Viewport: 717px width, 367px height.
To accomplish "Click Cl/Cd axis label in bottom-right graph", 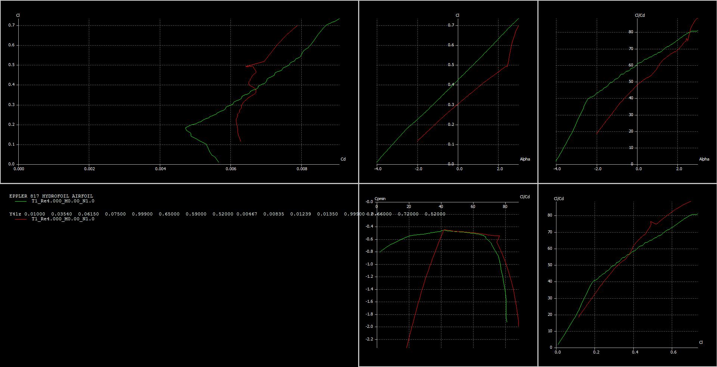I will (x=558, y=199).
